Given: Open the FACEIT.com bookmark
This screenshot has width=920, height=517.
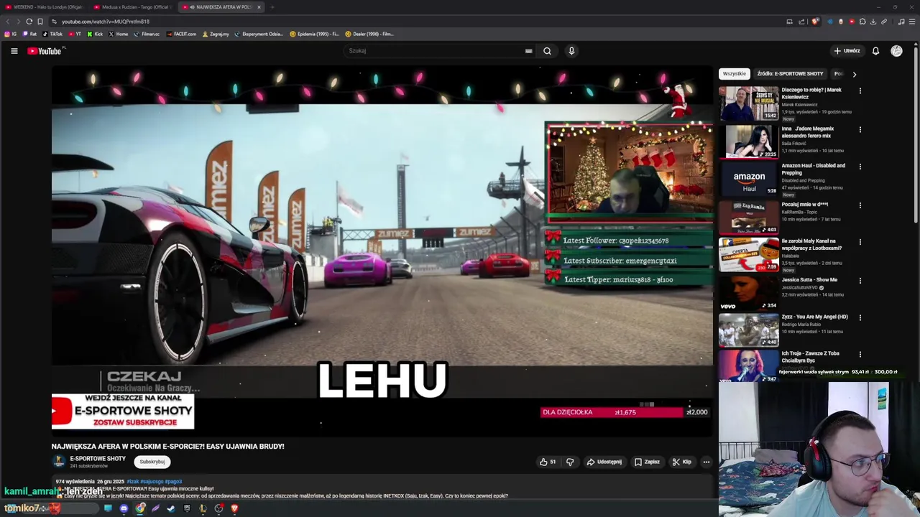Looking at the screenshot, I should point(181,34).
